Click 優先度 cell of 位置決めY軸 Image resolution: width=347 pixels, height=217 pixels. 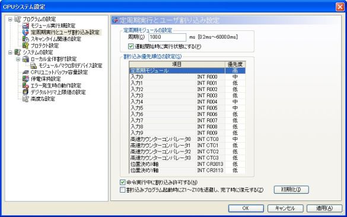tap(235, 170)
